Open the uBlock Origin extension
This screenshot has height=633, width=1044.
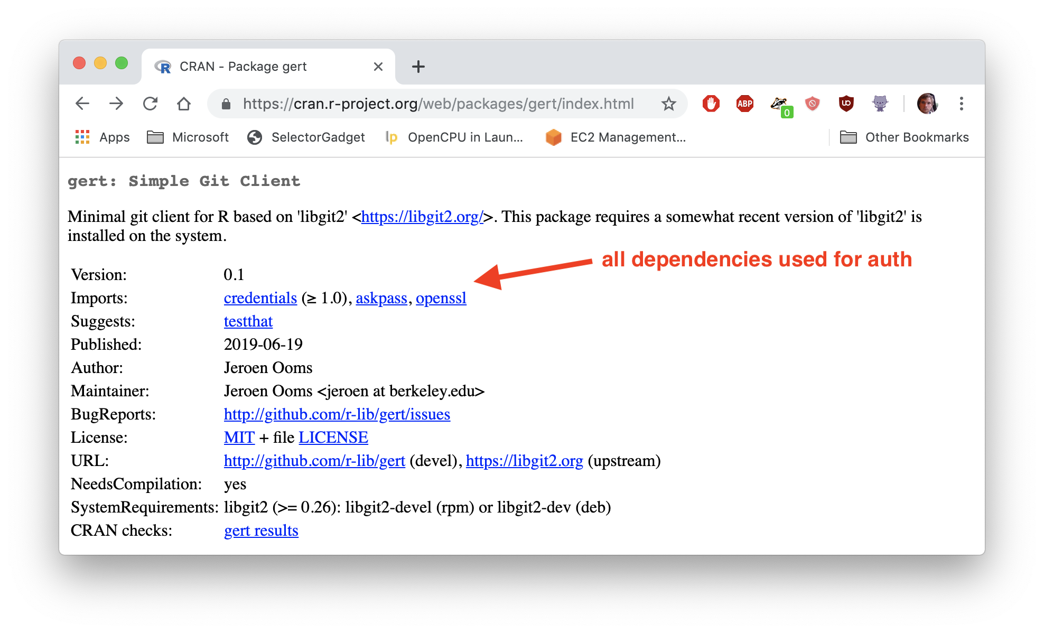tap(846, 104)
